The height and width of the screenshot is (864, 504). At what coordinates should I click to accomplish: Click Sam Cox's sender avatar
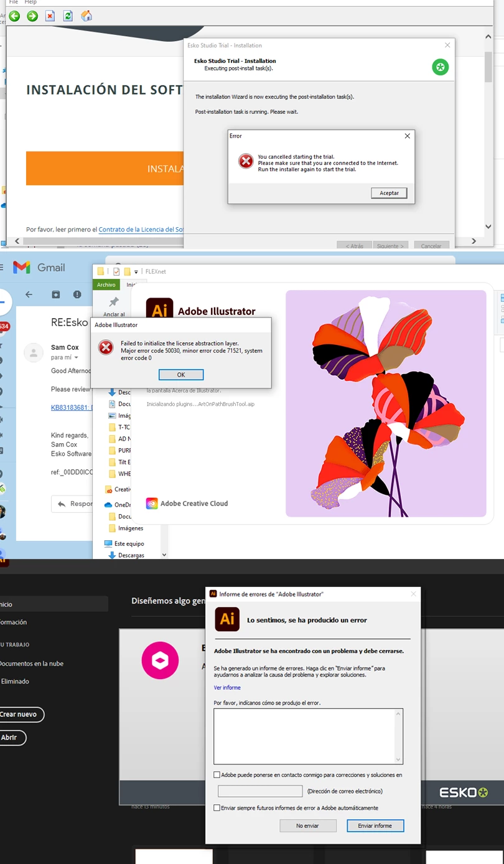(x=33, y=353)
